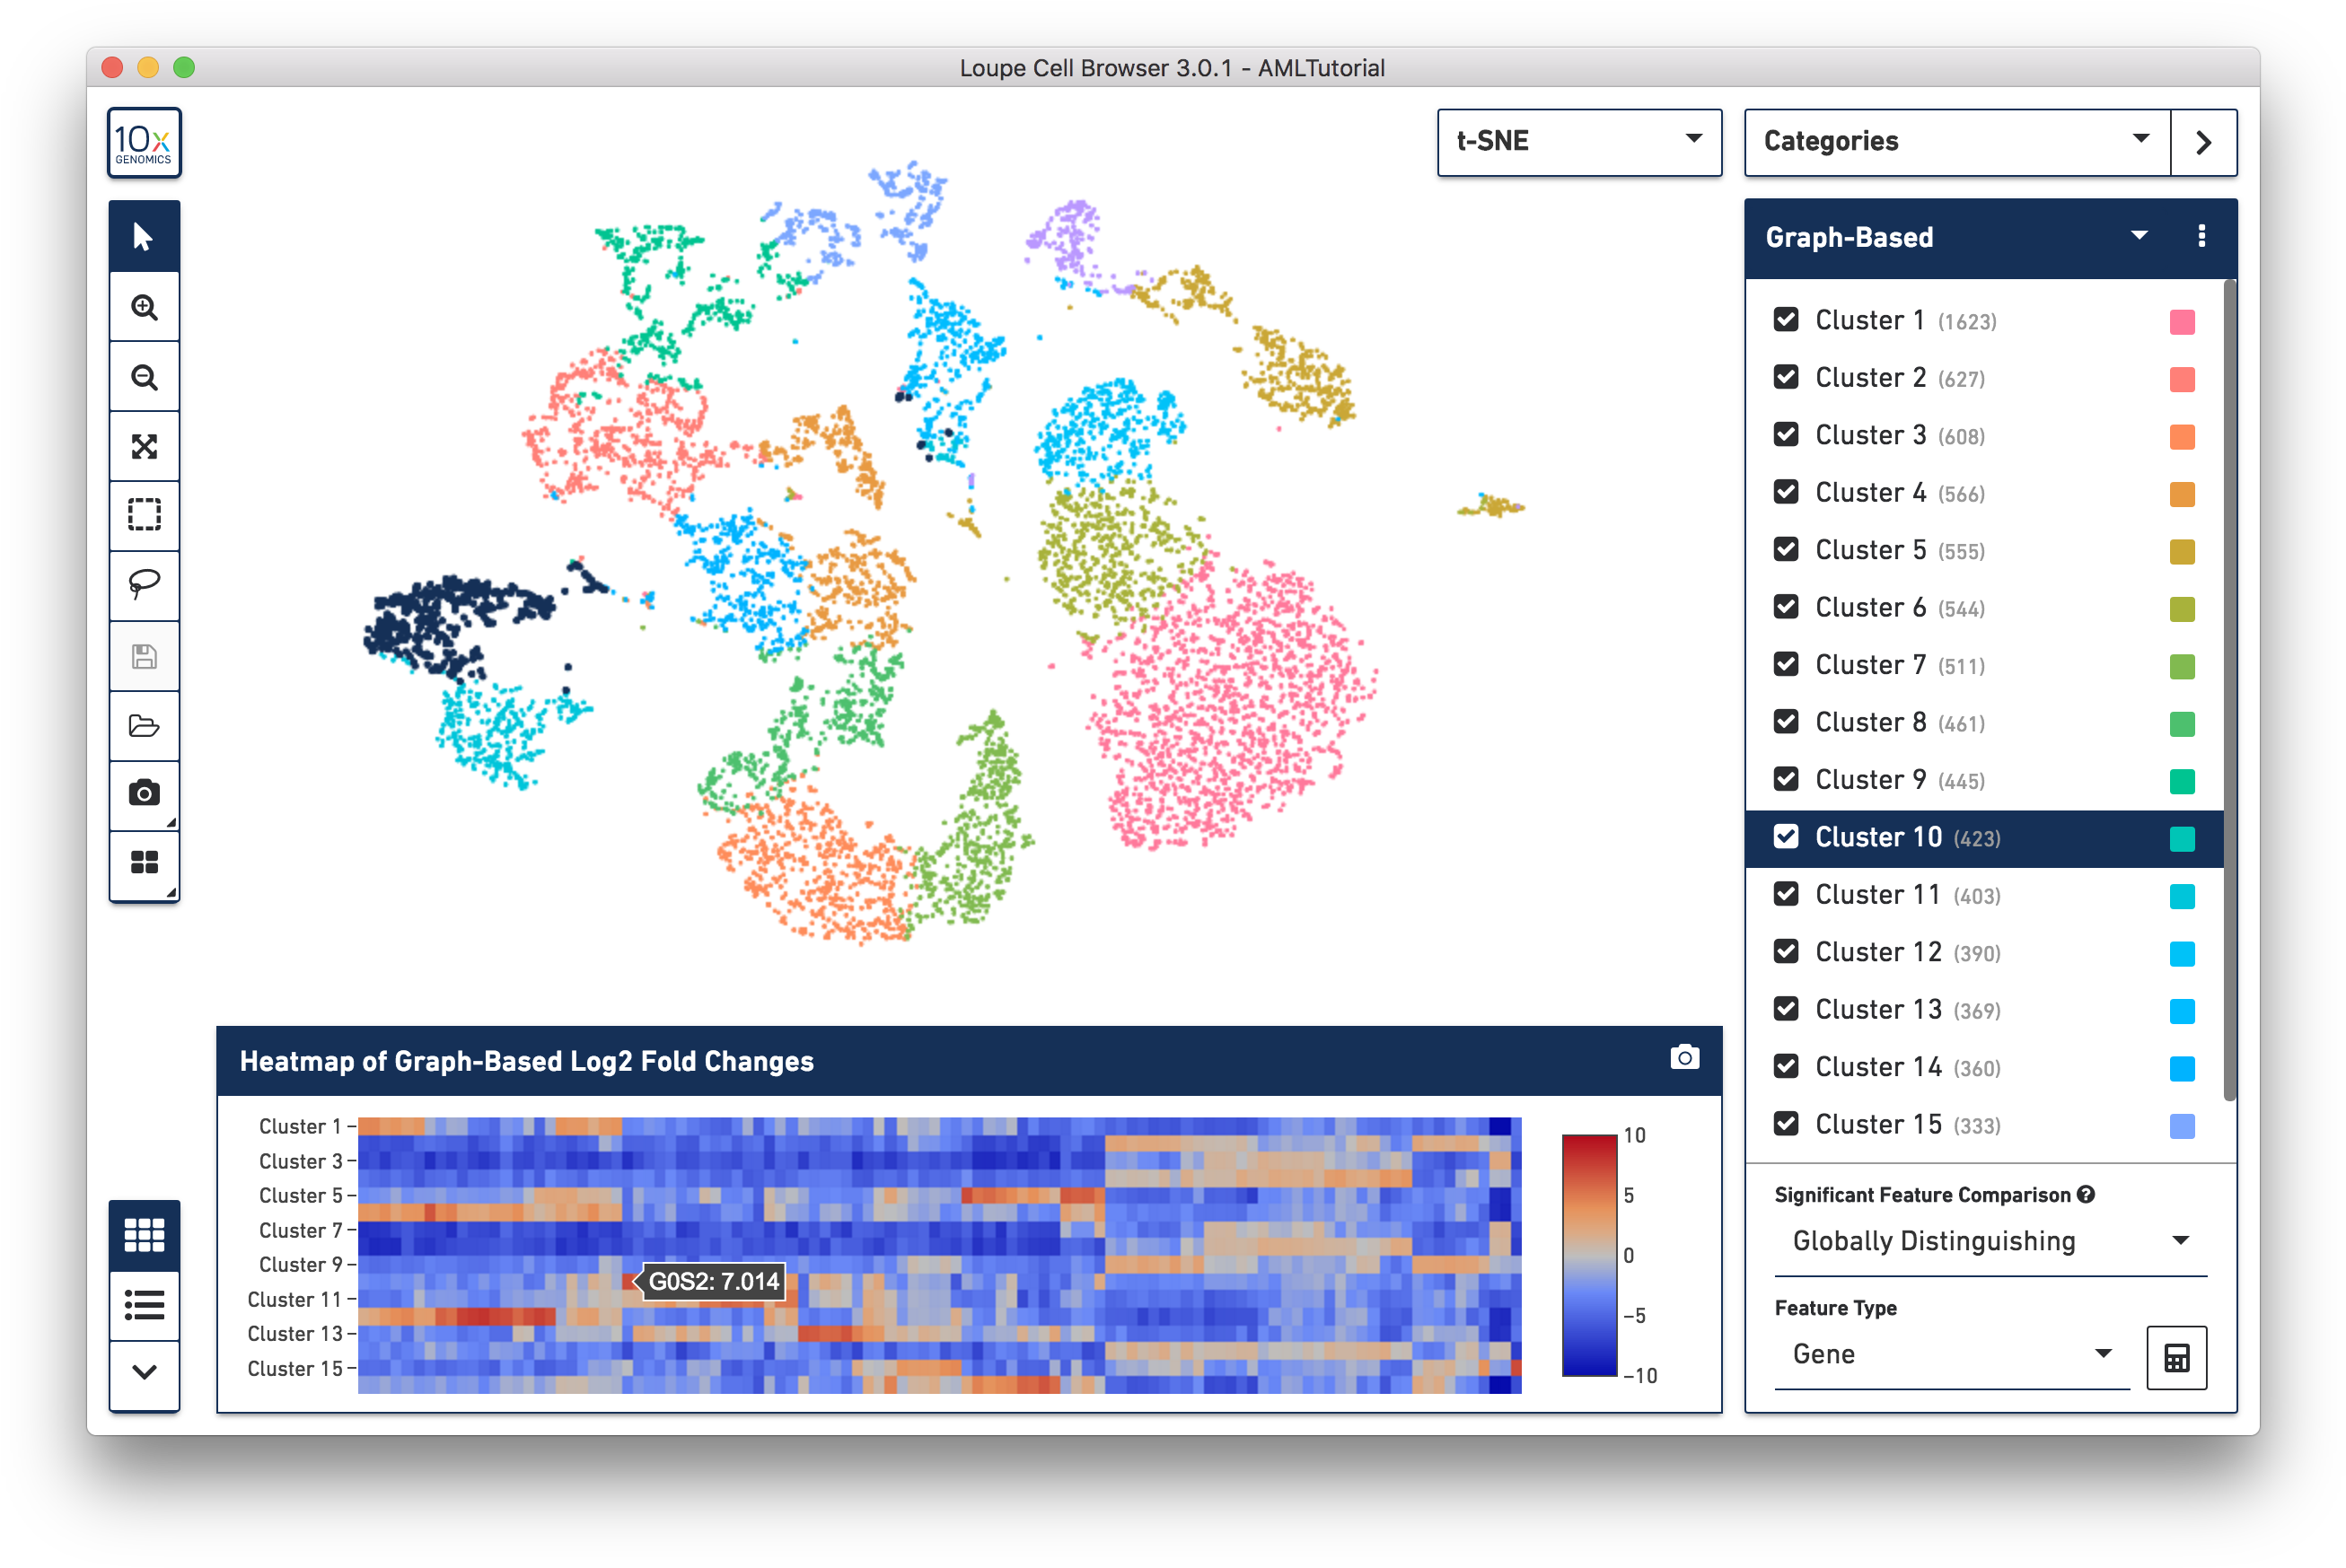Image resolution: width=2346 pixels, height=1568 pixels.
Task: Open the significant feature calculator
Action: (x=2176, y=1357)
